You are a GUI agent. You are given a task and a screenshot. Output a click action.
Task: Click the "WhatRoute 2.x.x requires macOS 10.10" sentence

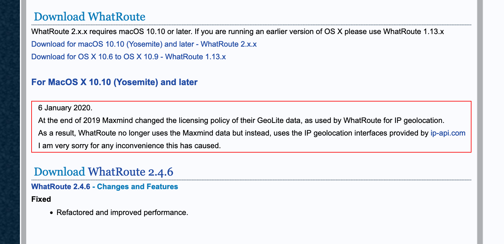click(237, 32)
